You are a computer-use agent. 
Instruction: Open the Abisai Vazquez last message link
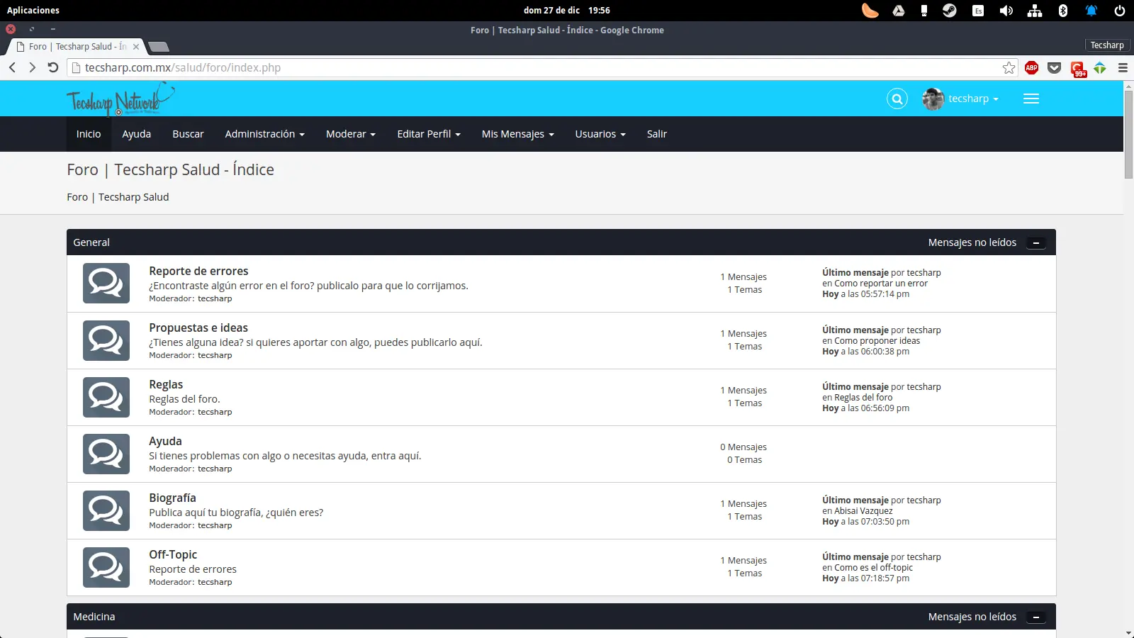(x=863, y=511)
